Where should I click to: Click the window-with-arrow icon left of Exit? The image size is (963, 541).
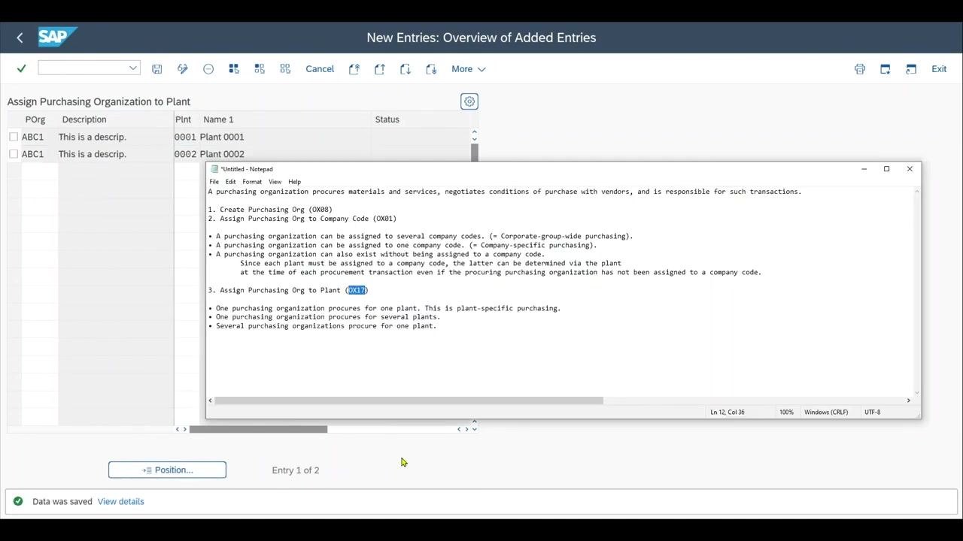point(911,69)
